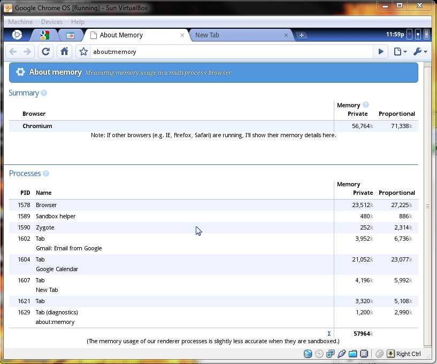
Task: Click the forward navigation arrow
Action: pos(27,52)
